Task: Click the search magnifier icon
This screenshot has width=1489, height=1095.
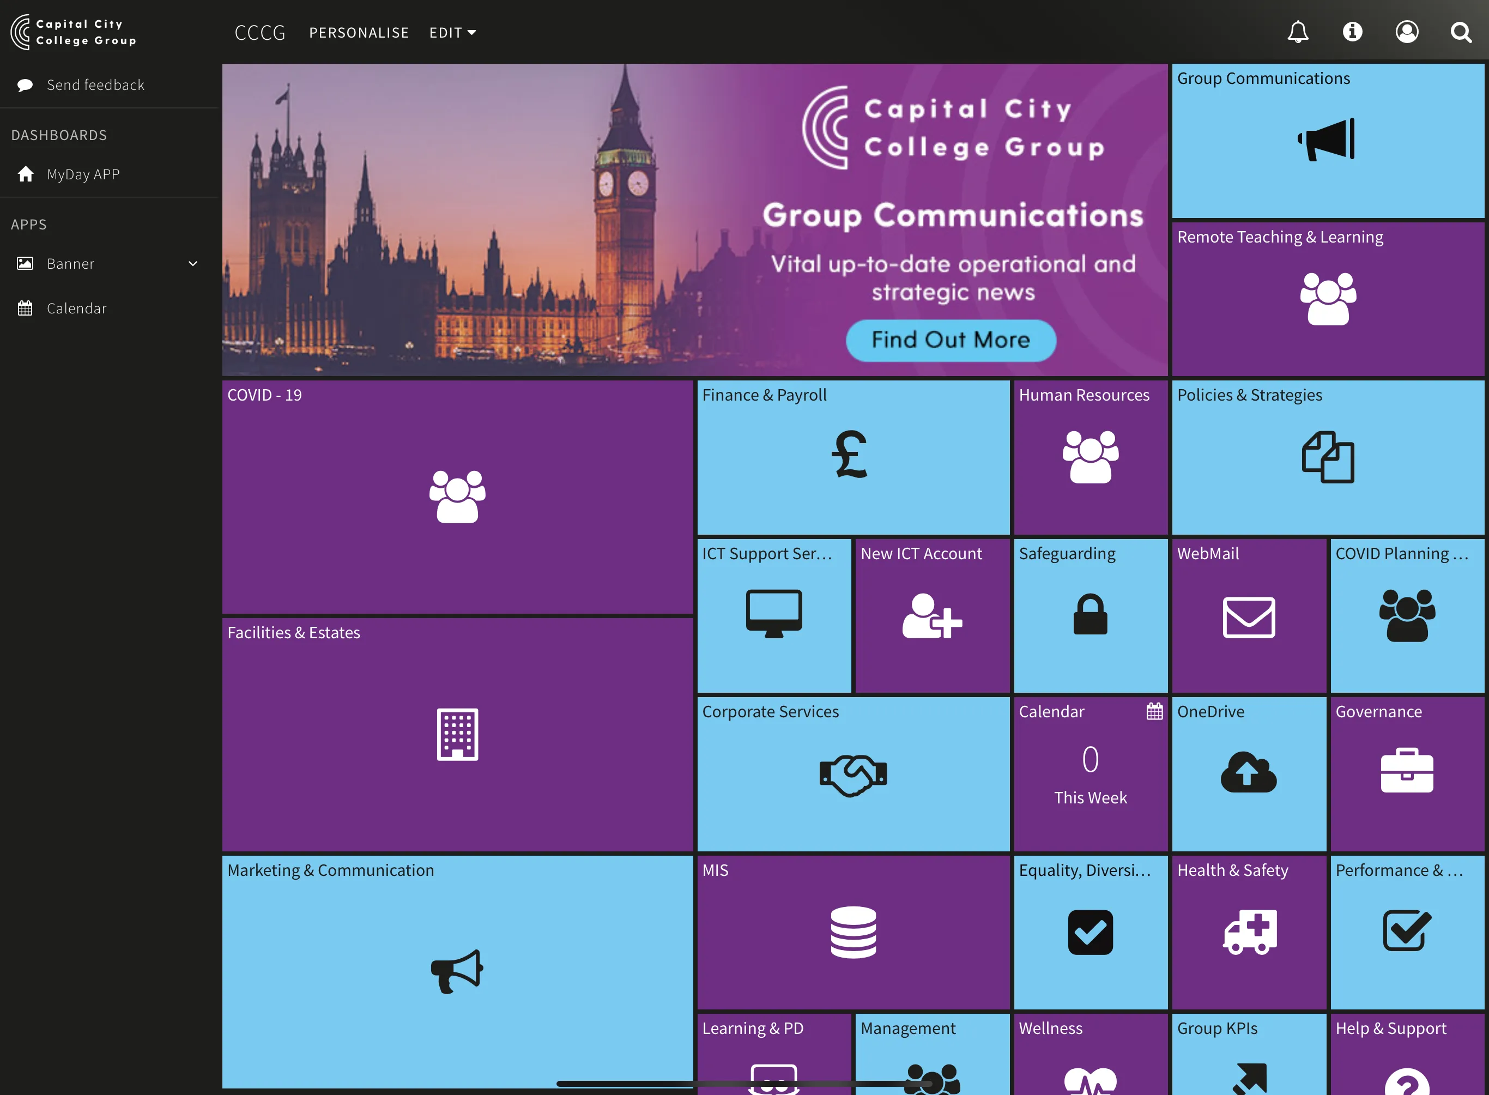Action: pos(1461,32)
